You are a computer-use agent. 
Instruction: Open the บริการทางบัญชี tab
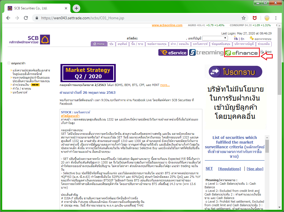(244, 44)
